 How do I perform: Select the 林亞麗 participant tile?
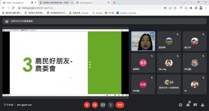pos(195,63)
